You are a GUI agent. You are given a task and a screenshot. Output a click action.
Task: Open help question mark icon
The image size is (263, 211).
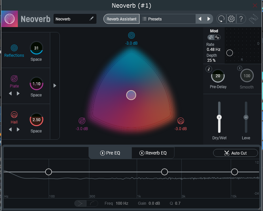tap(241, 19)
